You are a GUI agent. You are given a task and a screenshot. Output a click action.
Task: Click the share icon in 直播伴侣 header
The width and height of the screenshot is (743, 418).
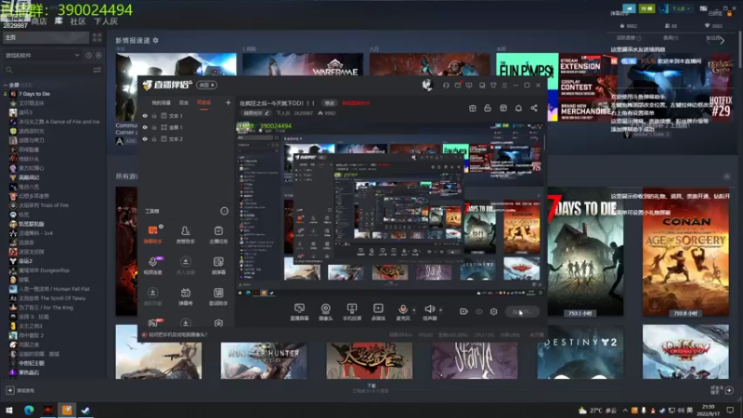[534, 108]
